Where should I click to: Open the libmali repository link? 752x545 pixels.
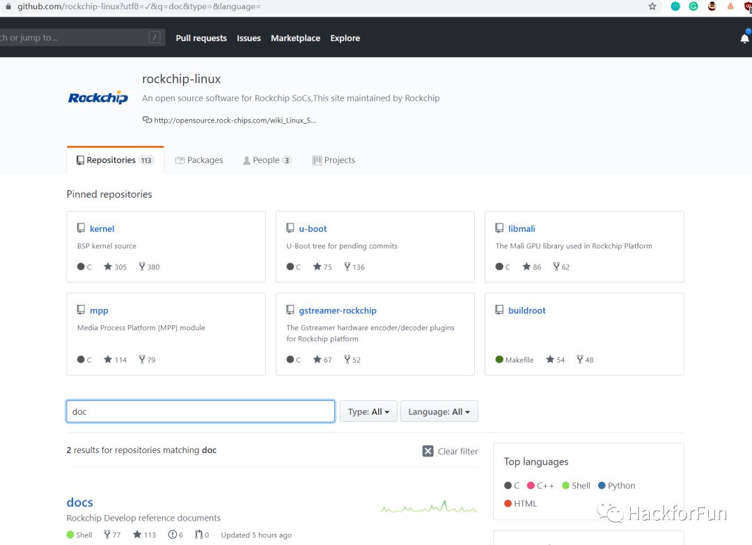[x=522, y=228]
